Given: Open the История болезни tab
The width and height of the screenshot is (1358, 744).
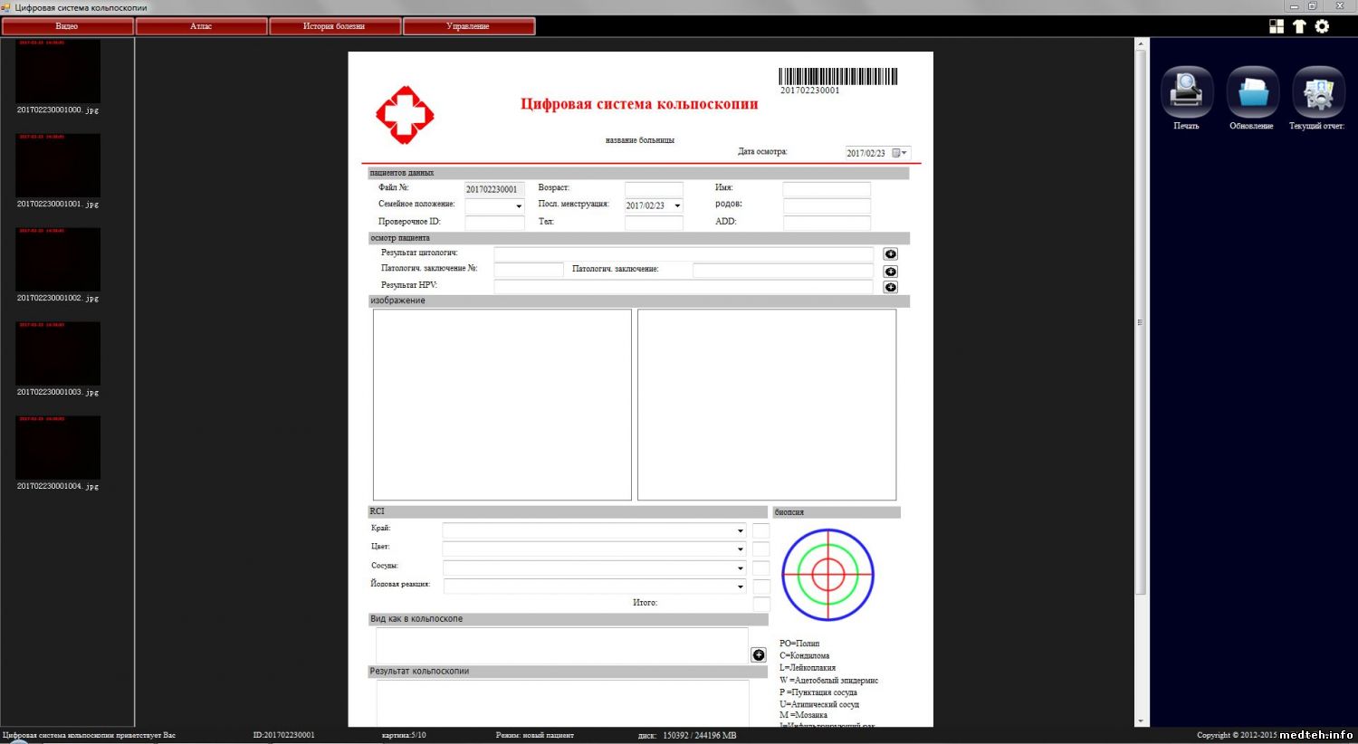Looking at the screenshot, I should (334, 26).
